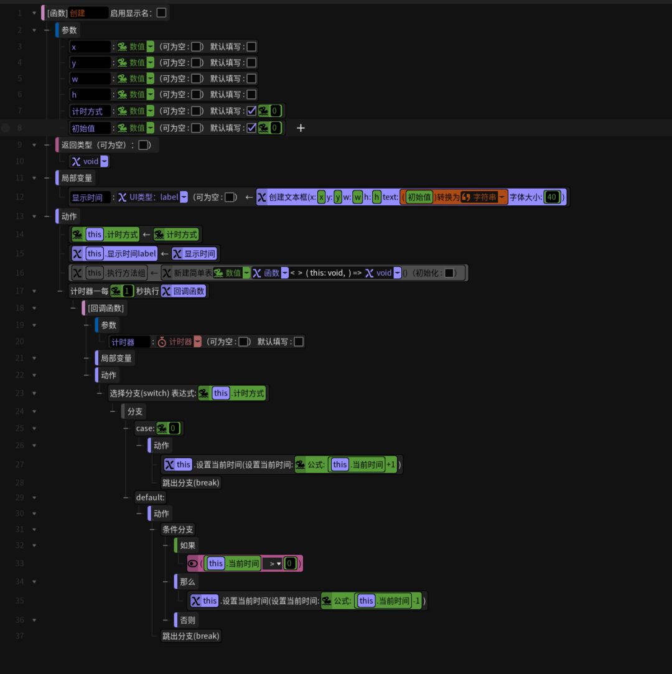Click X icon on this.显示时间label line

[x=77, y=254]
